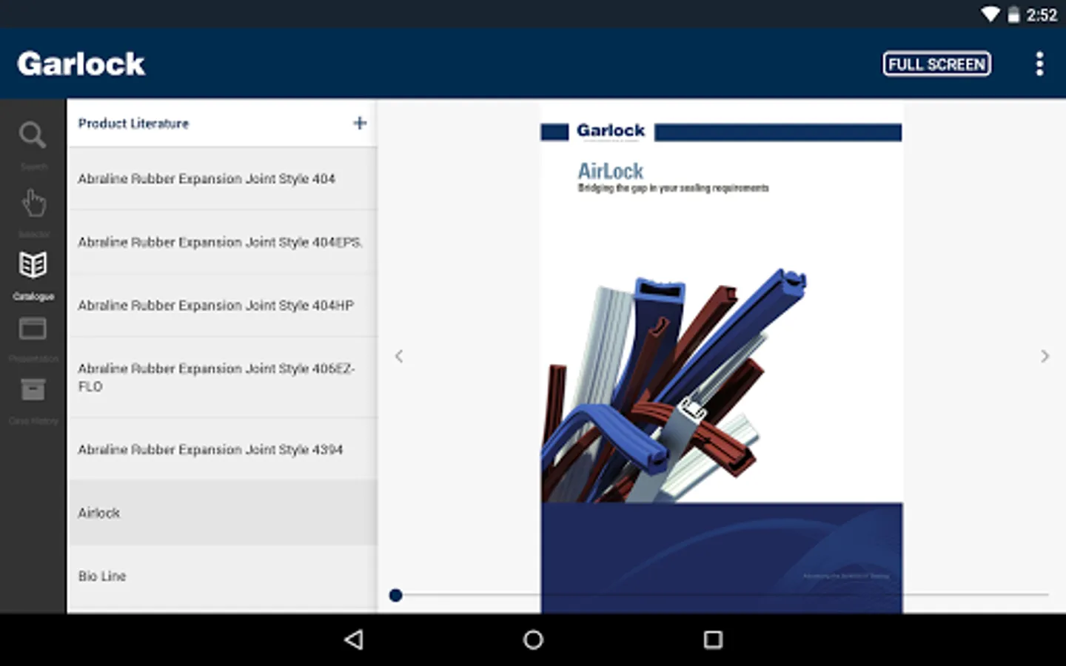Select Abraline Rubber Expansion Joint Style 404HP
Screen dimensions: 1066x666
222,305
